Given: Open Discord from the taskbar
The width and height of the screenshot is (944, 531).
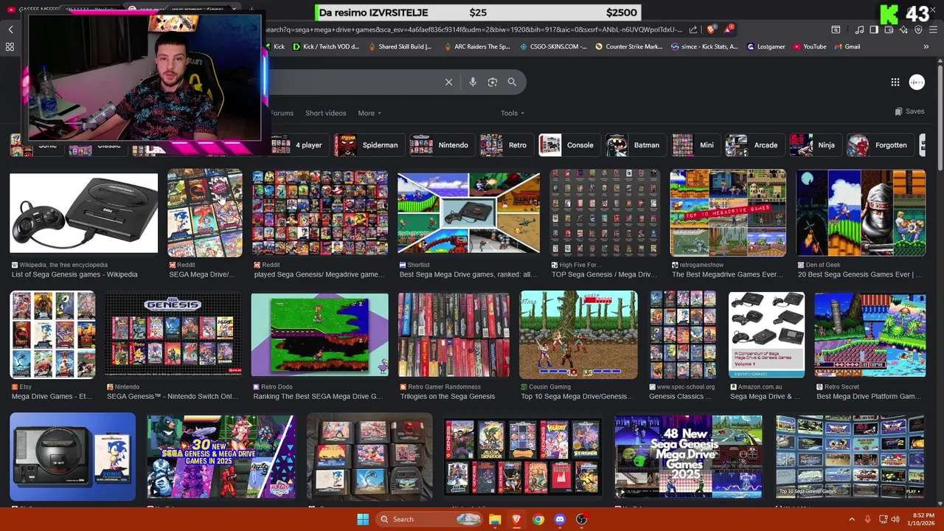Looking at the screenshot, I should pos(560,519).
